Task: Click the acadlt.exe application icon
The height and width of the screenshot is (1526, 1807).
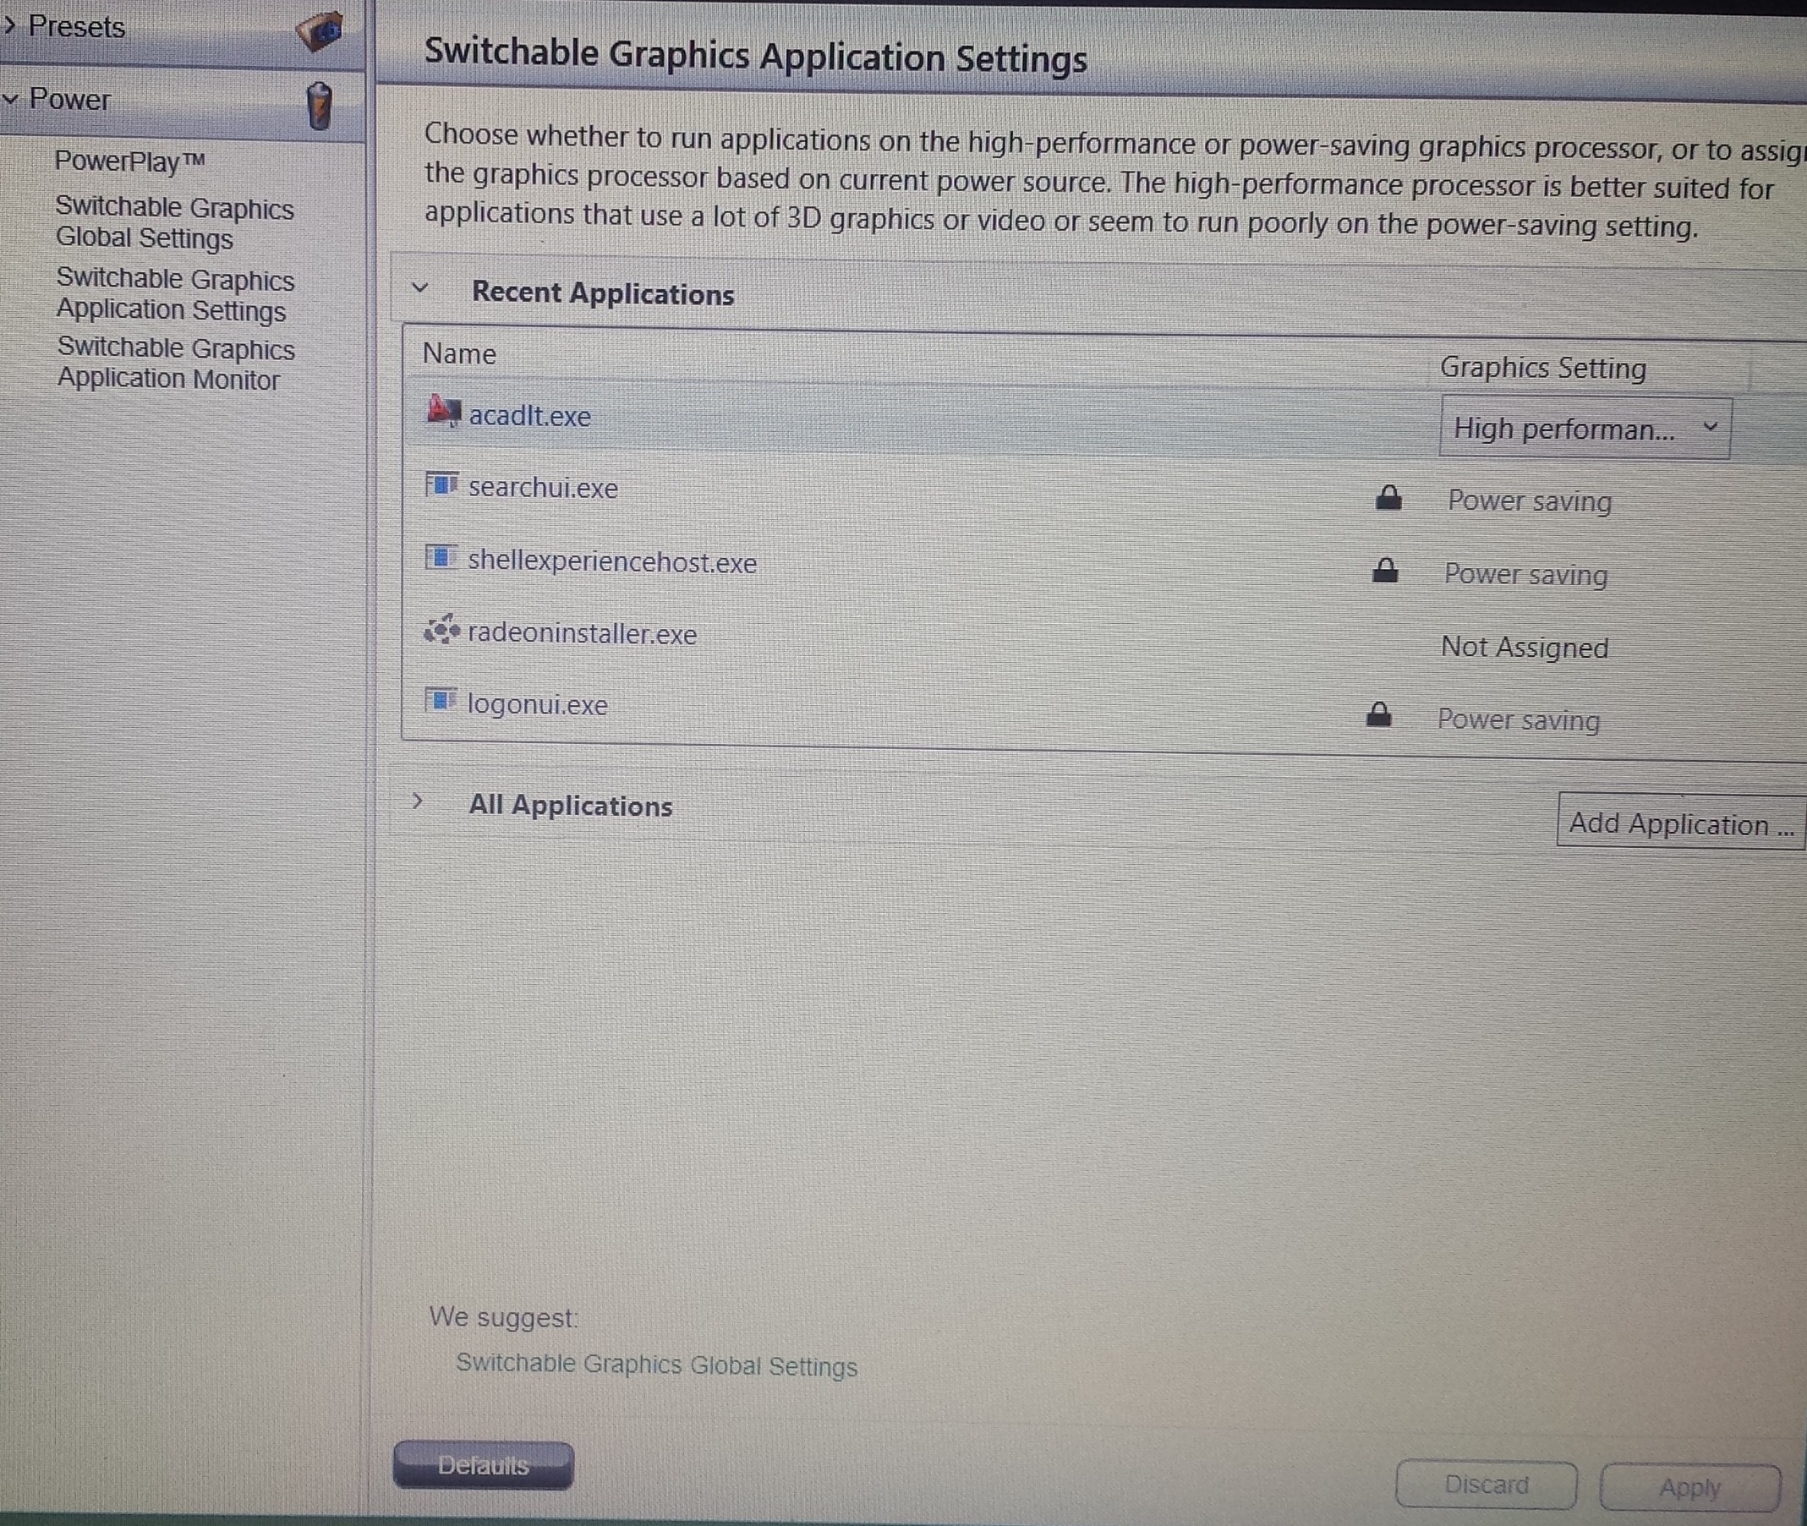Action: [x=444, y=410]
